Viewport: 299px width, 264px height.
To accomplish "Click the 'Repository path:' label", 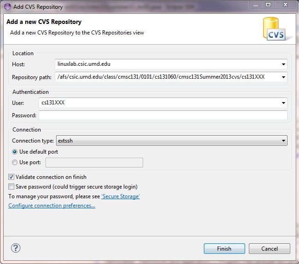I will (x=32, y=77).
